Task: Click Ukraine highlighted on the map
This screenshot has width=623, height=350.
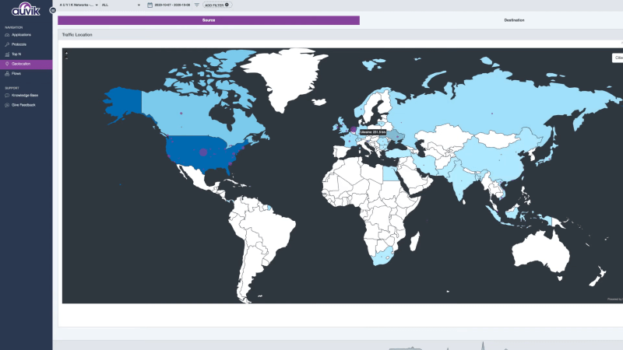Action: pos(396,136)
